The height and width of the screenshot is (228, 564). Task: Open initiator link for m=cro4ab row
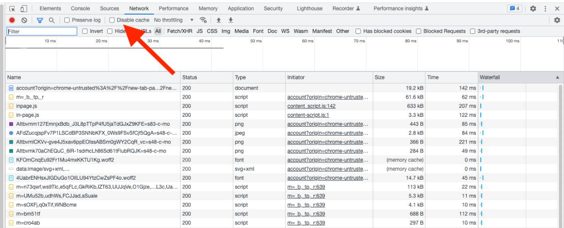click(x=306, y=223)
